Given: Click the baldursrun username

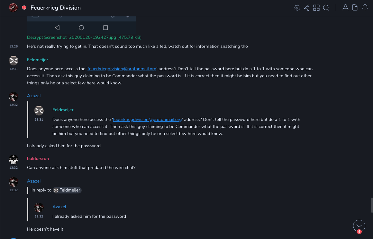Looking at the screenshot, I should (x=38, y=159).
